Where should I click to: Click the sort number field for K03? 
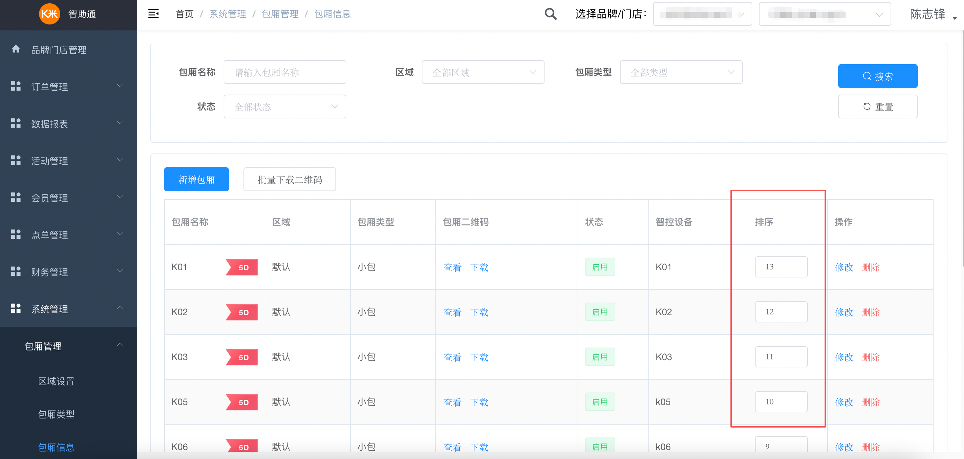point(781,357)
